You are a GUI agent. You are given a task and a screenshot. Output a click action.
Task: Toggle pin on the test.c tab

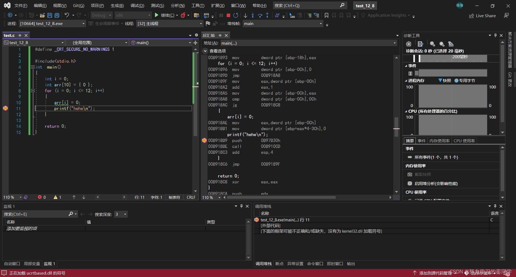20,35
